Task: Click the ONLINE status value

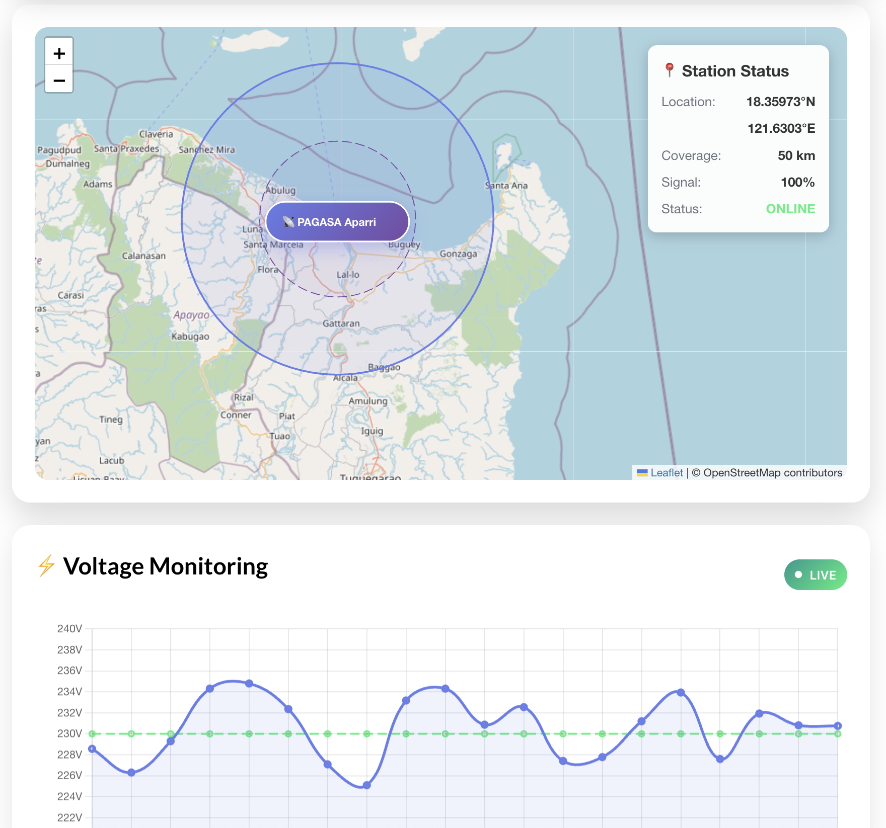Action: [x=790, y=209]
